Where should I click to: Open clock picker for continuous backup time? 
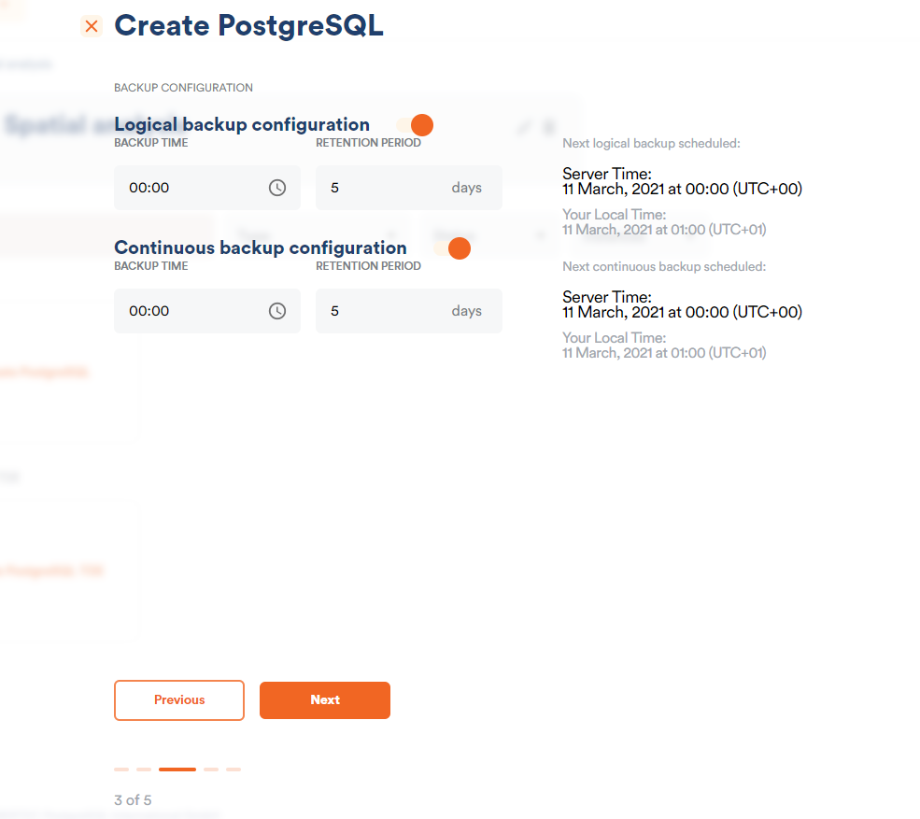click(277, 311)
